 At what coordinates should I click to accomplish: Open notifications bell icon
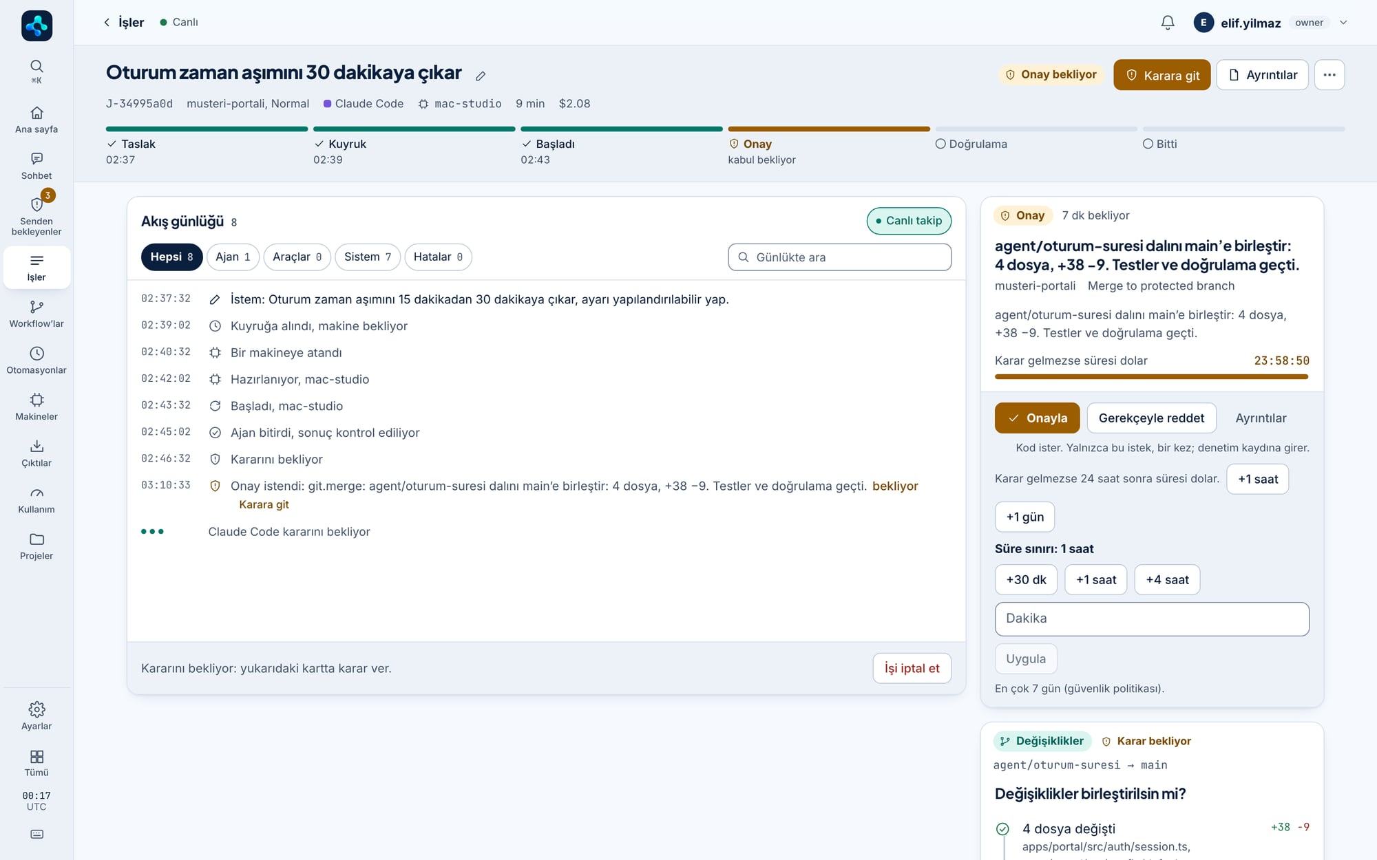[1167, 23]
